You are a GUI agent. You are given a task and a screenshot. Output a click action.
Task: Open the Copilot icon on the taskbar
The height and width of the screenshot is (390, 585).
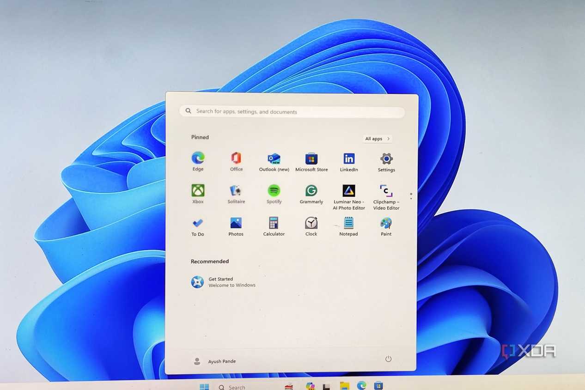click(310, 386)
